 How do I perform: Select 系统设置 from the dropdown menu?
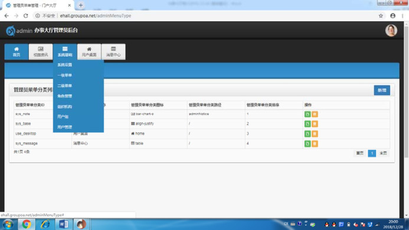(x=65, y=65)
